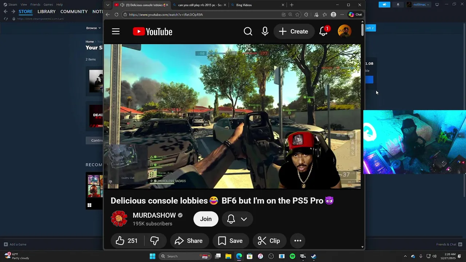Select the Steam STORE section

[x=25, y=12]
